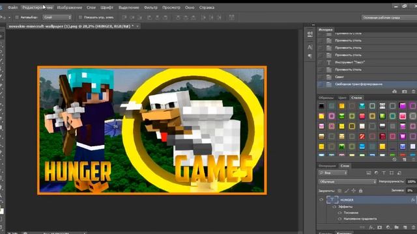
Task: Lock transparent pixels icon
Action: tap(339, 190)
